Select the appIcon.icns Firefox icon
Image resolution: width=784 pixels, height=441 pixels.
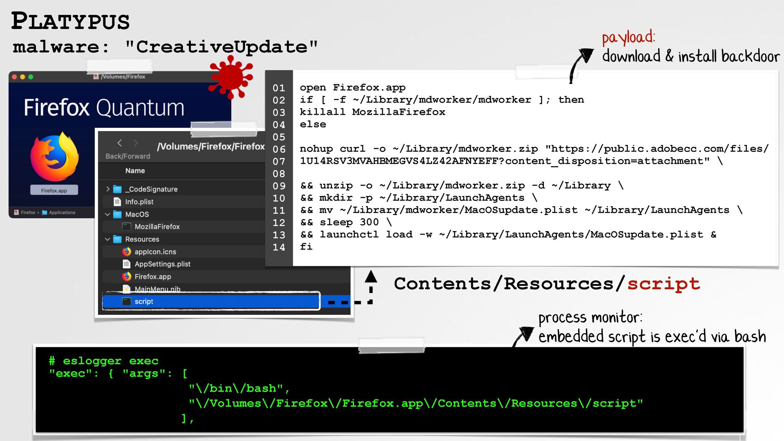point(127,252)
